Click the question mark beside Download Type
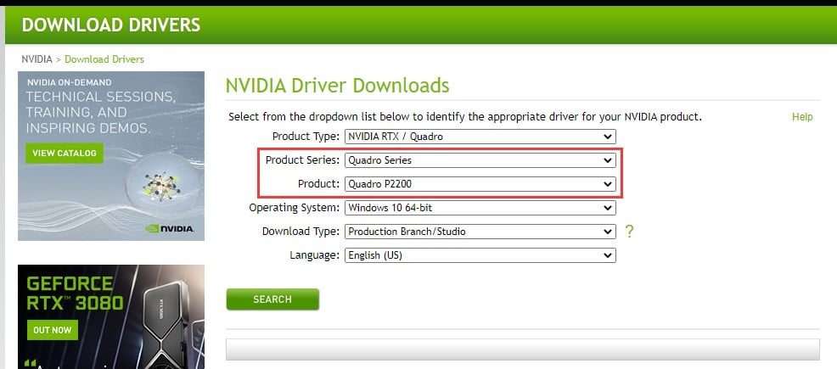This screenshot has height=369, width=837. [x=629, y=232]
